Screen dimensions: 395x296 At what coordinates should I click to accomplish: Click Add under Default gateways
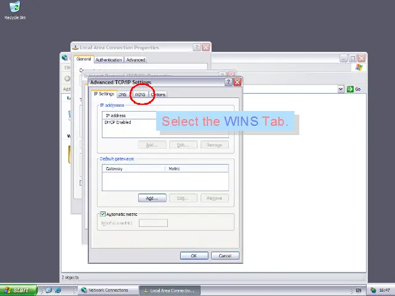152,198
